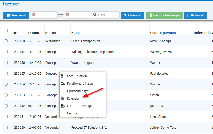
Task: Open the Filters dropdown menu
Action: click(x=132, y=15)
